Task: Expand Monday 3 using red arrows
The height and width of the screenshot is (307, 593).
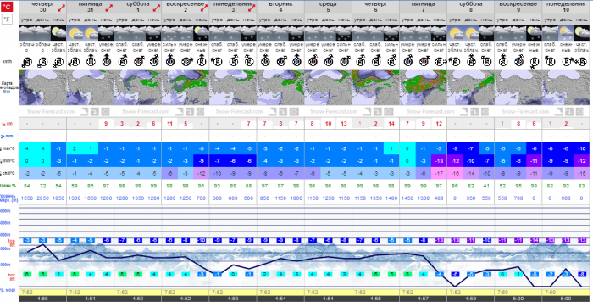Action: [252, 7]
